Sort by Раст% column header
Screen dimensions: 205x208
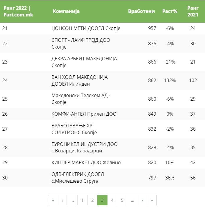(x=170, y=11)
